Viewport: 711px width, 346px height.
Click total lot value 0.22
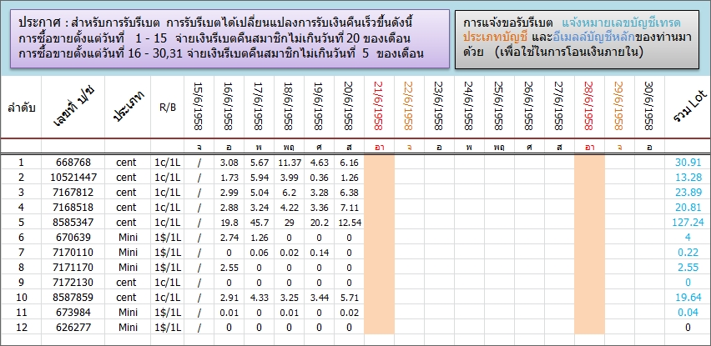click(688, 253)
